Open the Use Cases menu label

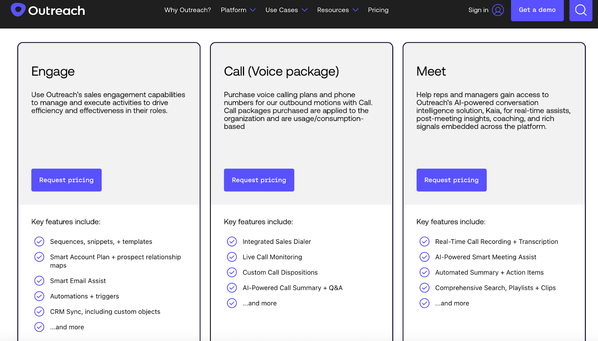pos(282,10)
